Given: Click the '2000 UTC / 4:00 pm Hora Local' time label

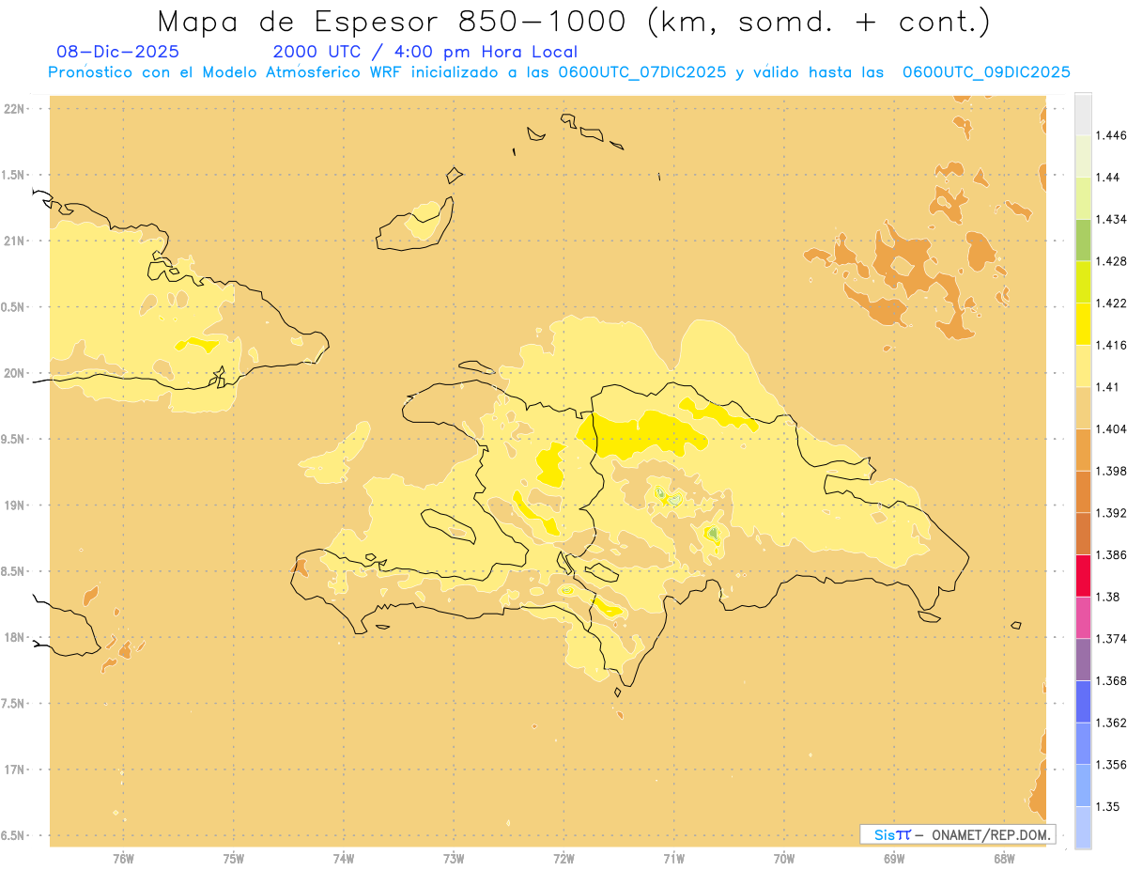Looking at the screenshot, I should click(x=425, y=53).
